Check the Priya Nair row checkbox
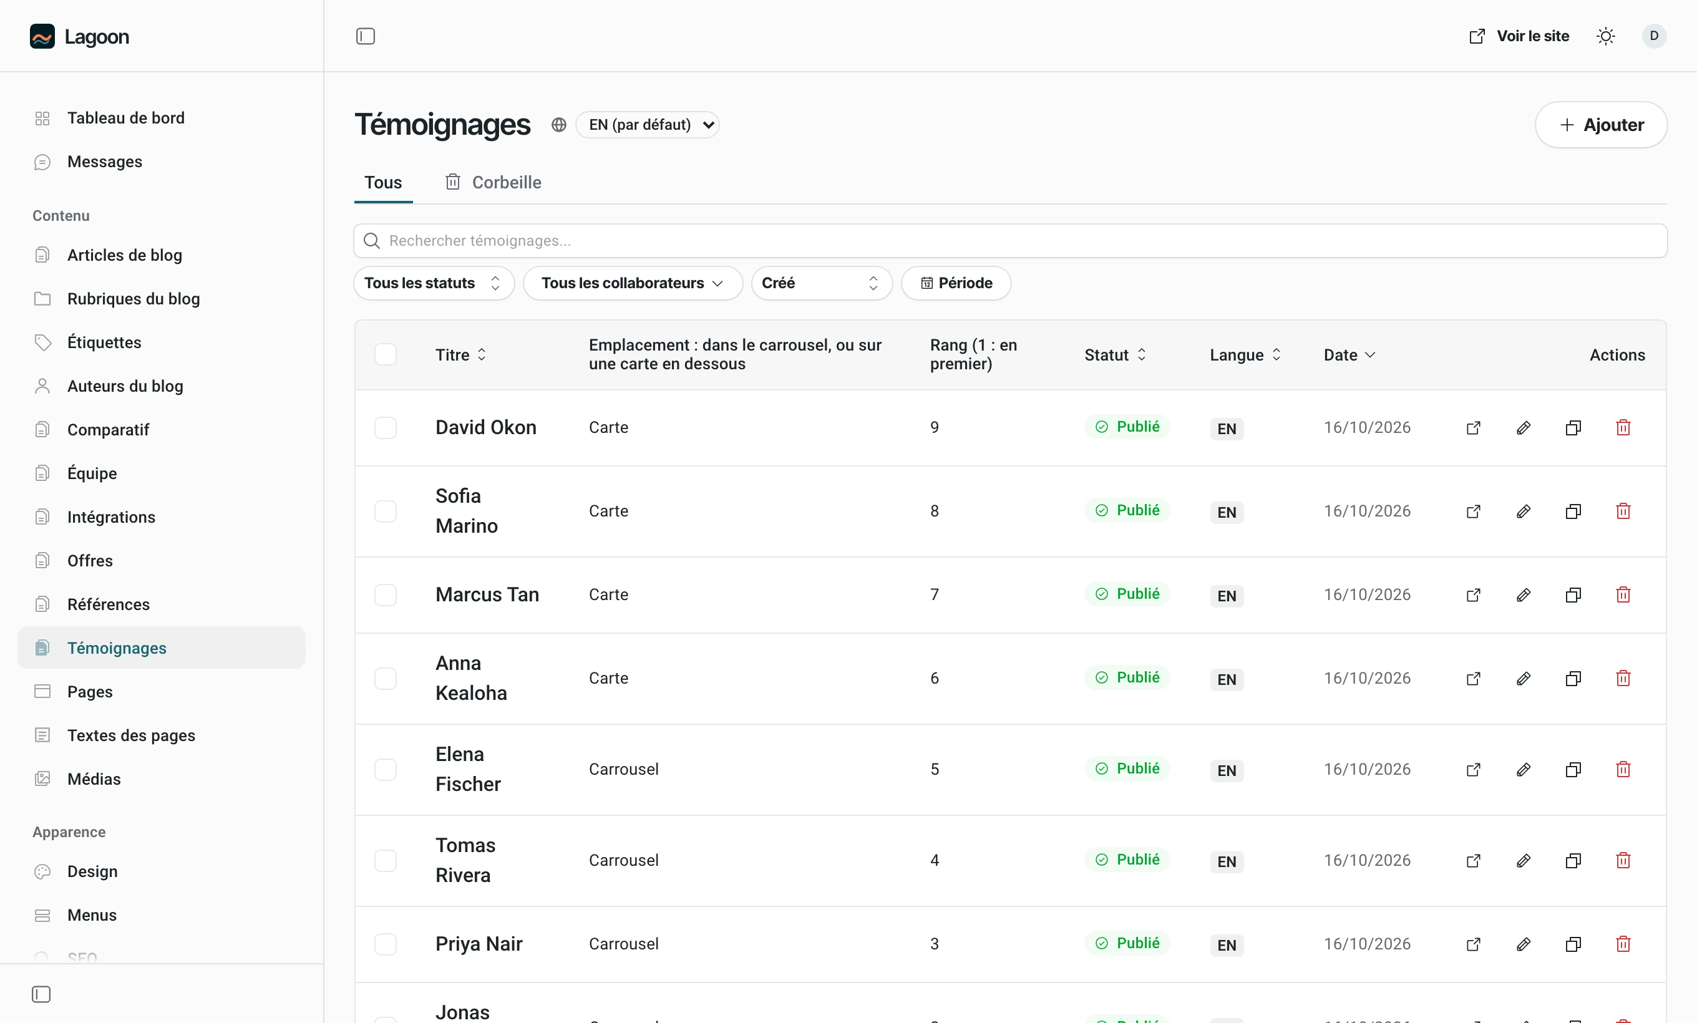Screen dimensions: 1697x1023 click(385, 944)
